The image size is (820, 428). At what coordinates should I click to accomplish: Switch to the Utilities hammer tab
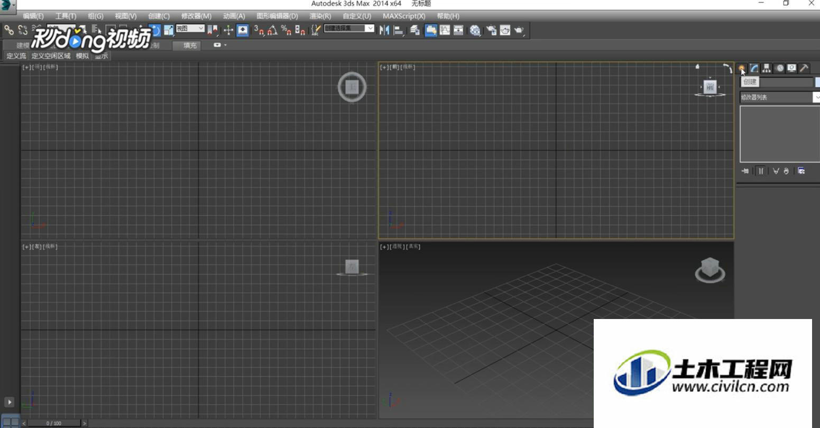[804, 68]
